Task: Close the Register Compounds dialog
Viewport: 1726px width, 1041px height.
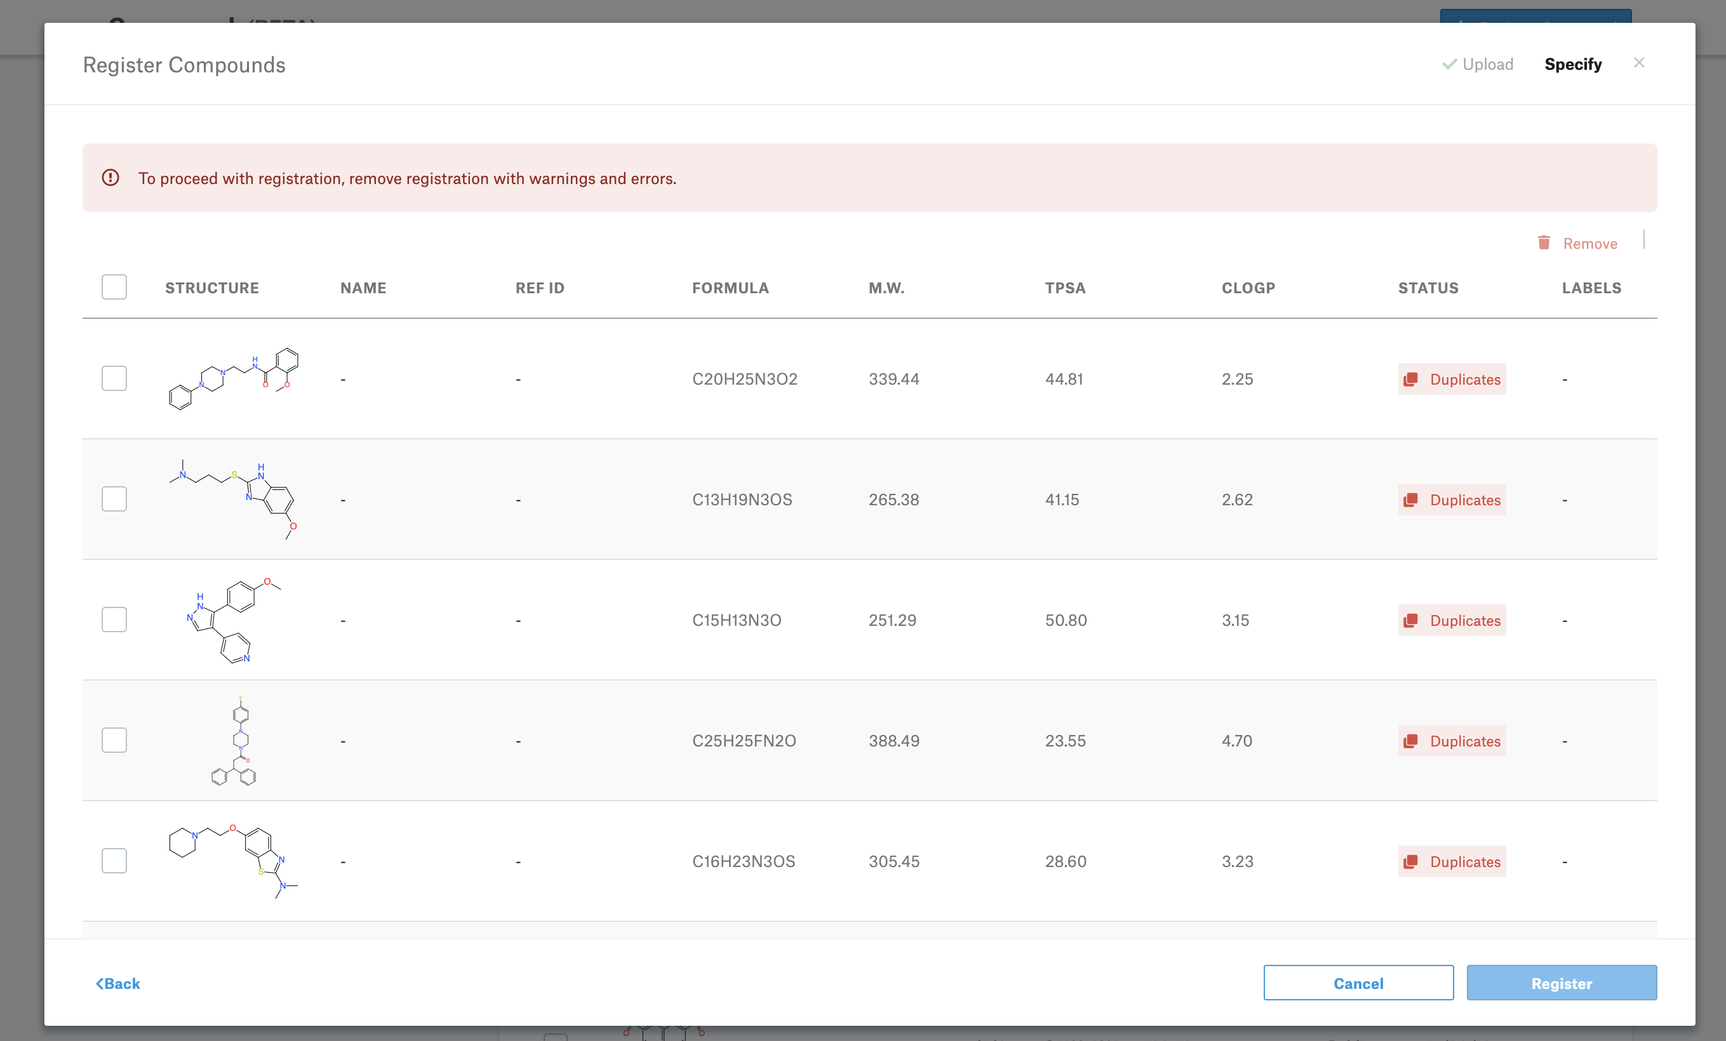Action: (1638, 63)
